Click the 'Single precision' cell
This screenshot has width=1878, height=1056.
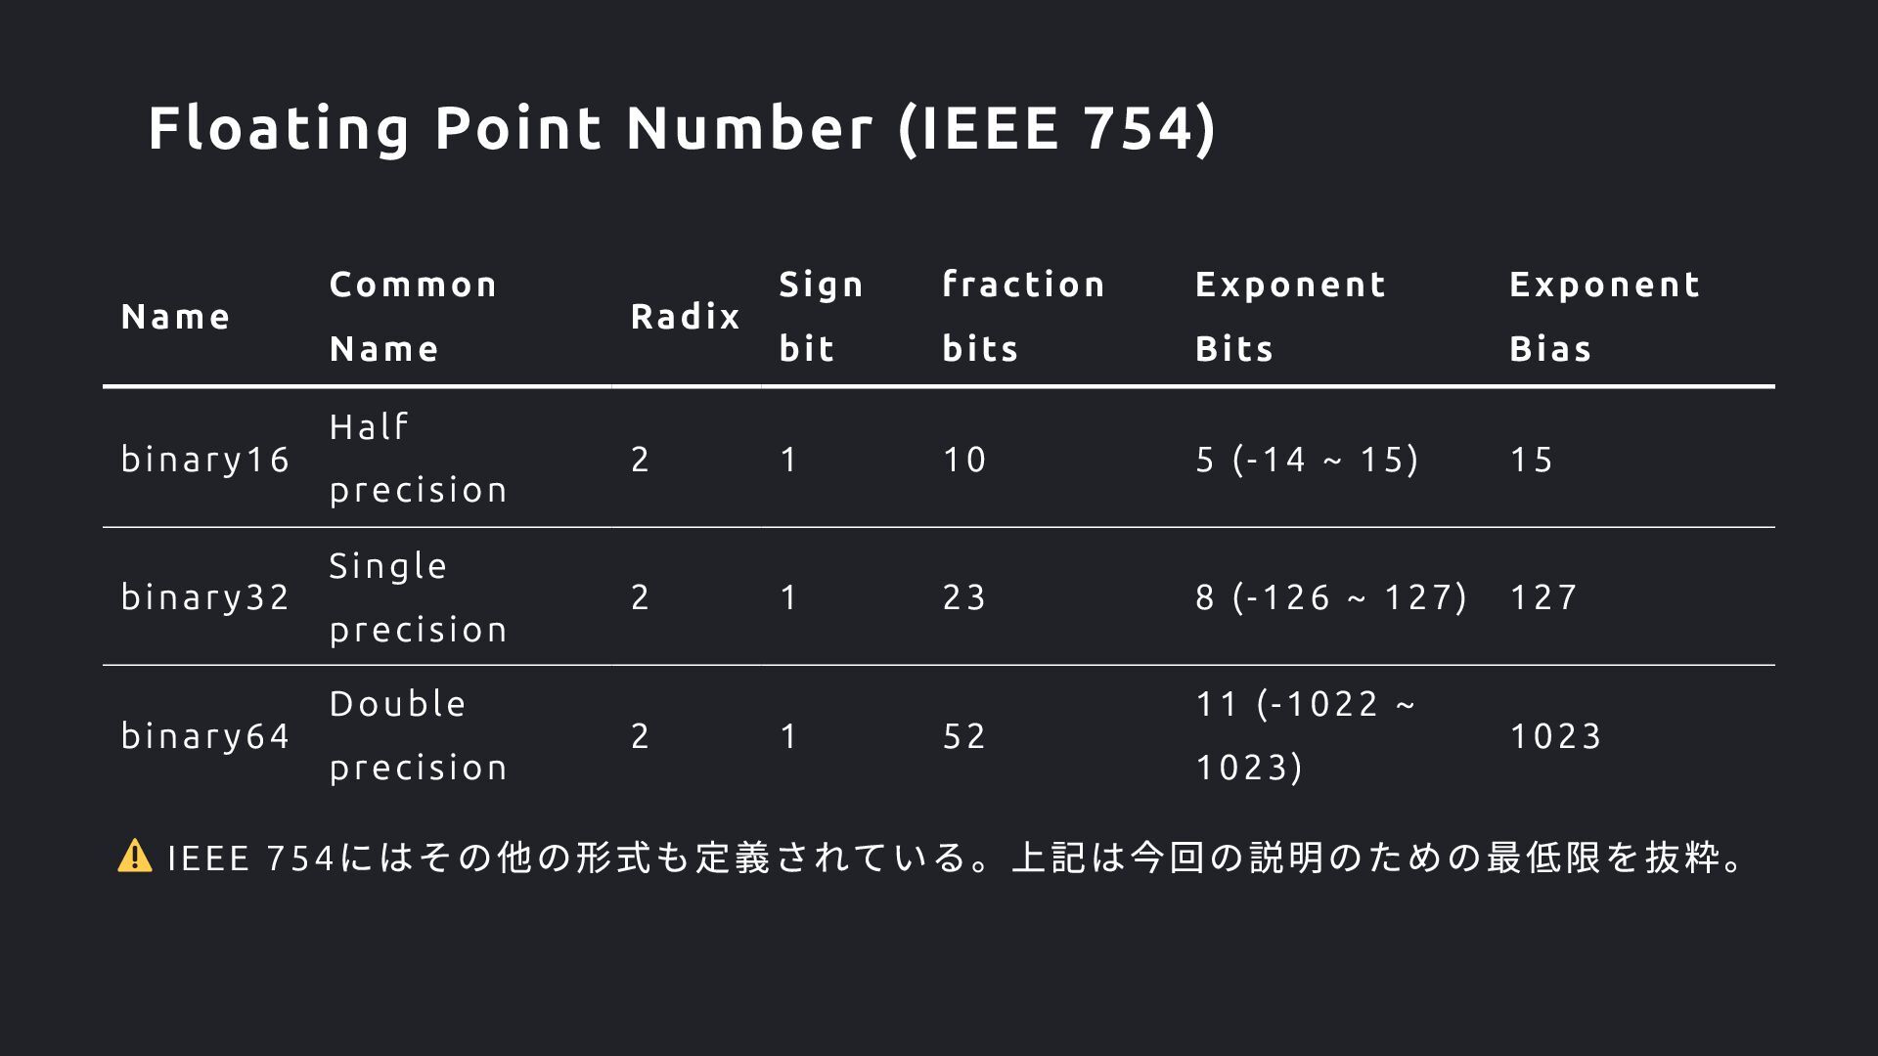point(419,597)
